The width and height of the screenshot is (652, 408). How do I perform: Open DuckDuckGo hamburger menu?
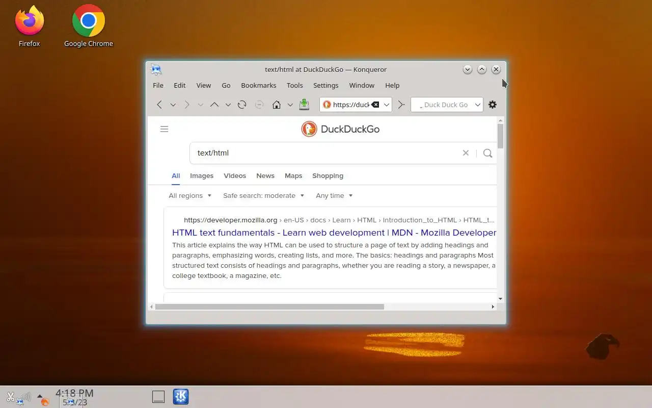click(164, 129)
